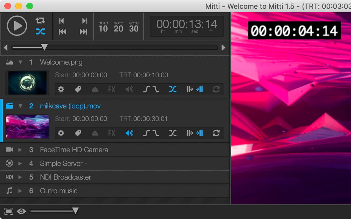Click the eject icon for milkcave cue

(95, 133)
